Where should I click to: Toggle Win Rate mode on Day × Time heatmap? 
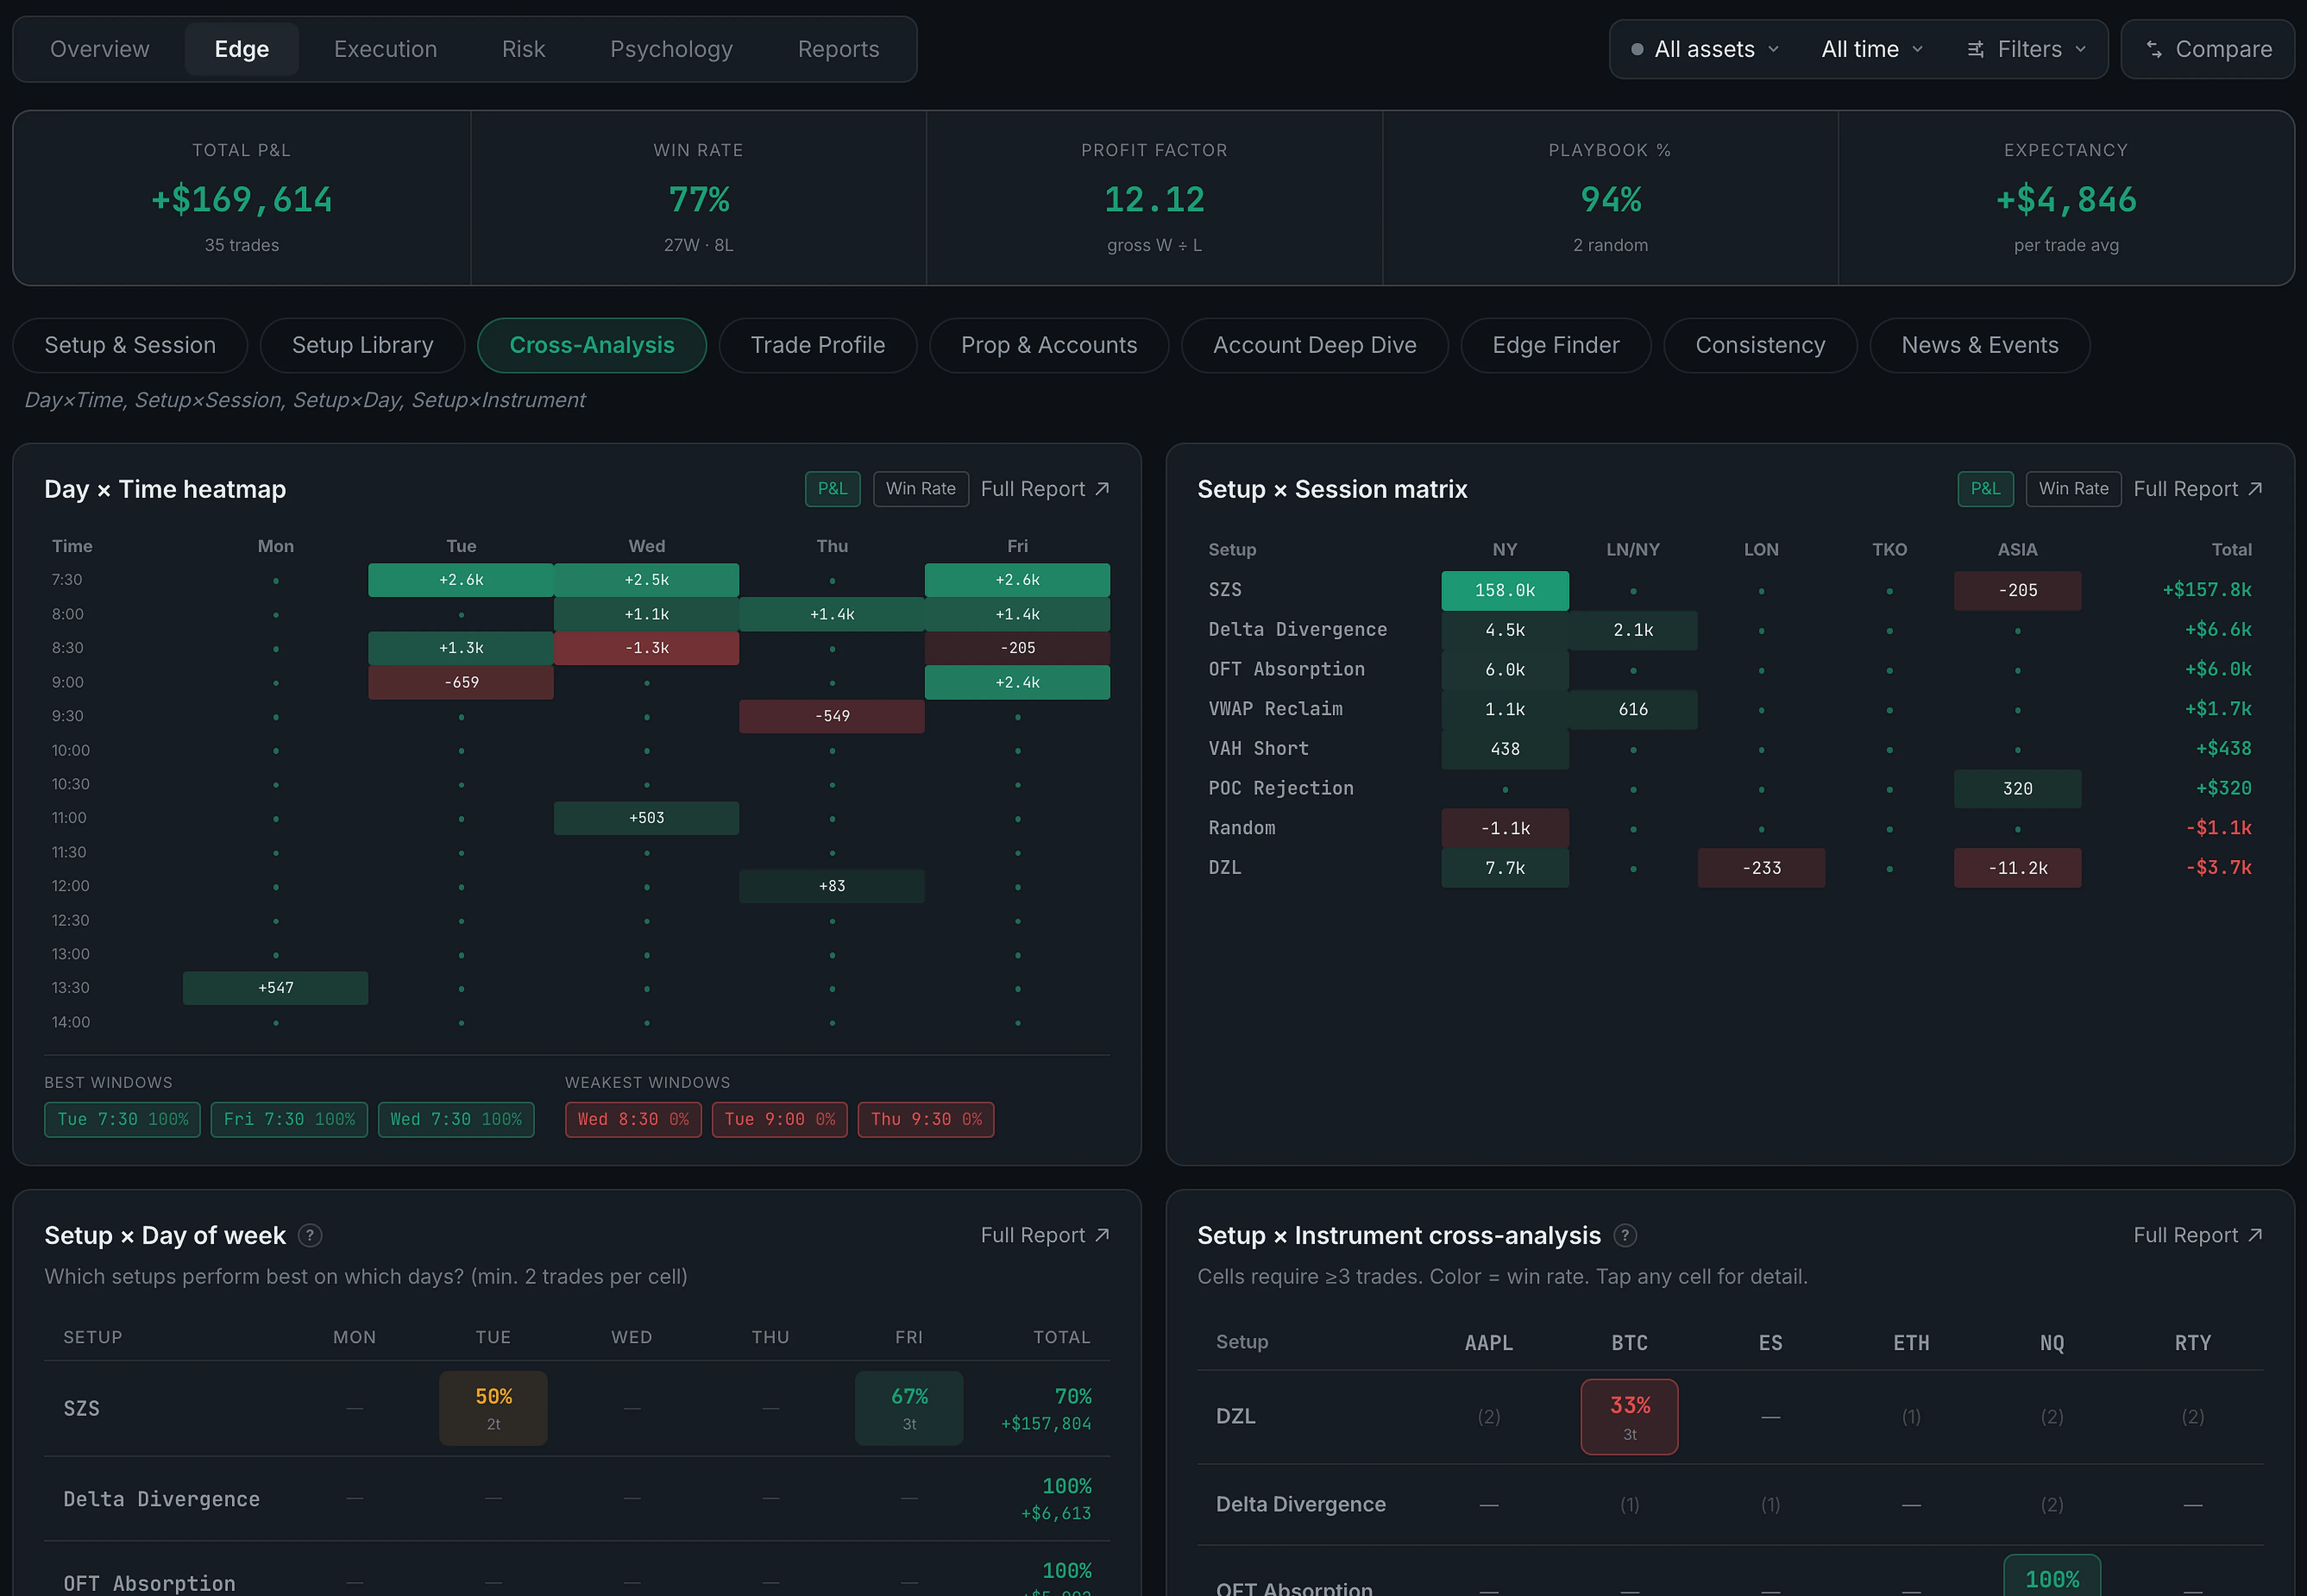(x=920, y=489)
